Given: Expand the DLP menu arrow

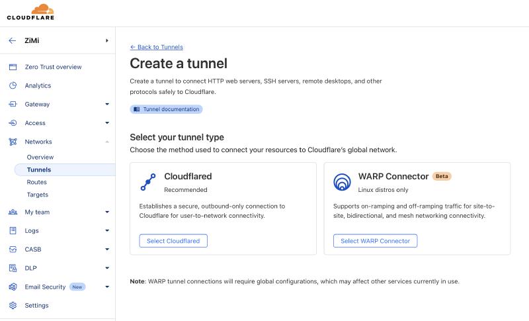Looking at the screenshot, I should [x=107, y=268].
